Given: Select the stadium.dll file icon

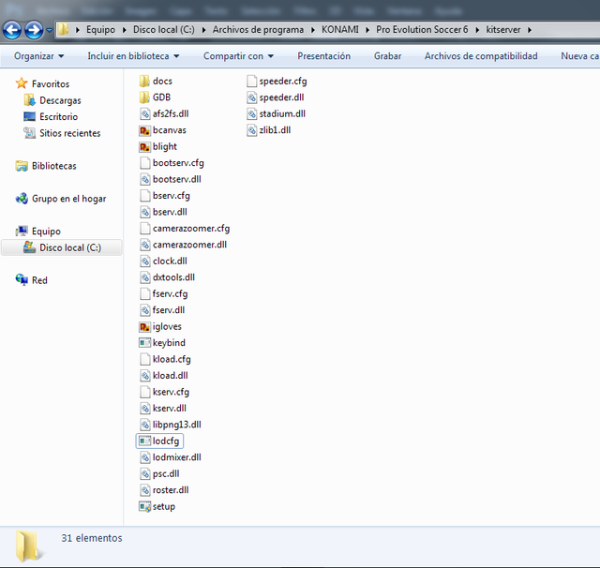Looking at the screenshot, I should click(251, 114).
